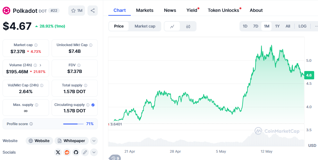This screenshot has width=318, height=160.
Task: Switch to the Markets tab
Action: (x=145, y=10)
